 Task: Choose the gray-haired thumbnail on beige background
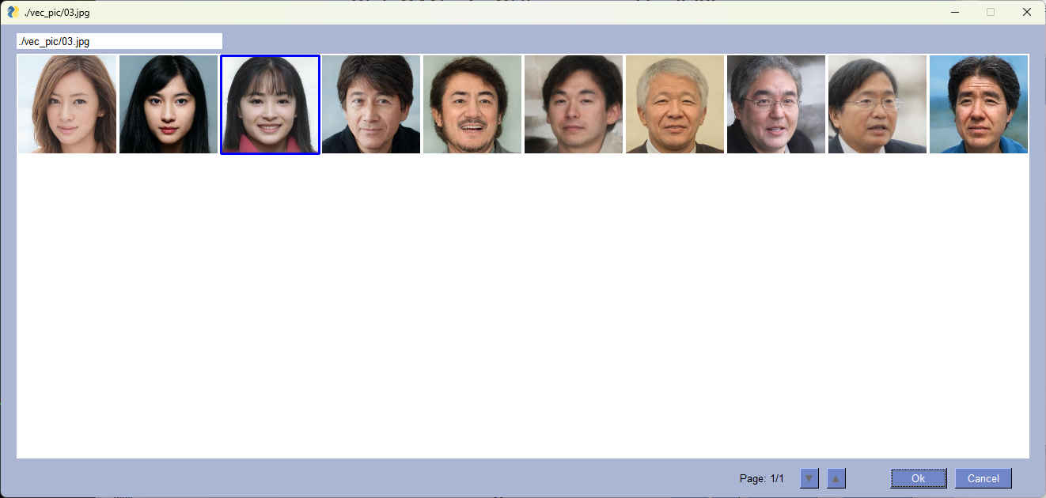point(675,104)
